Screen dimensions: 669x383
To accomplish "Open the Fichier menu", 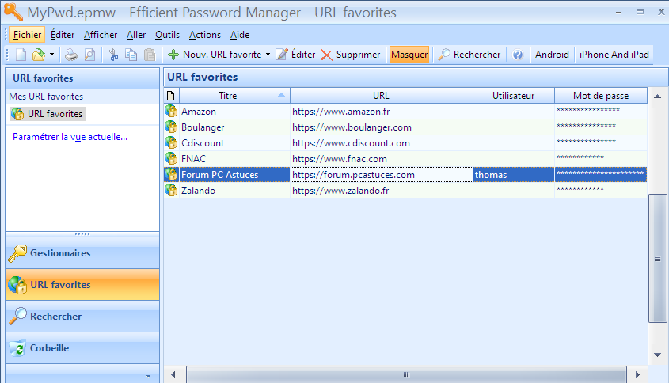I will click(27, 35).
